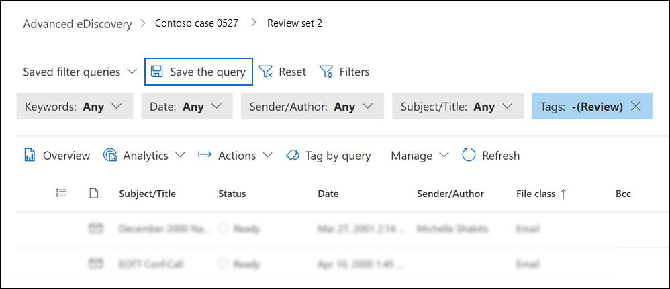Reset filters using the funnel icon

[266, 72]
